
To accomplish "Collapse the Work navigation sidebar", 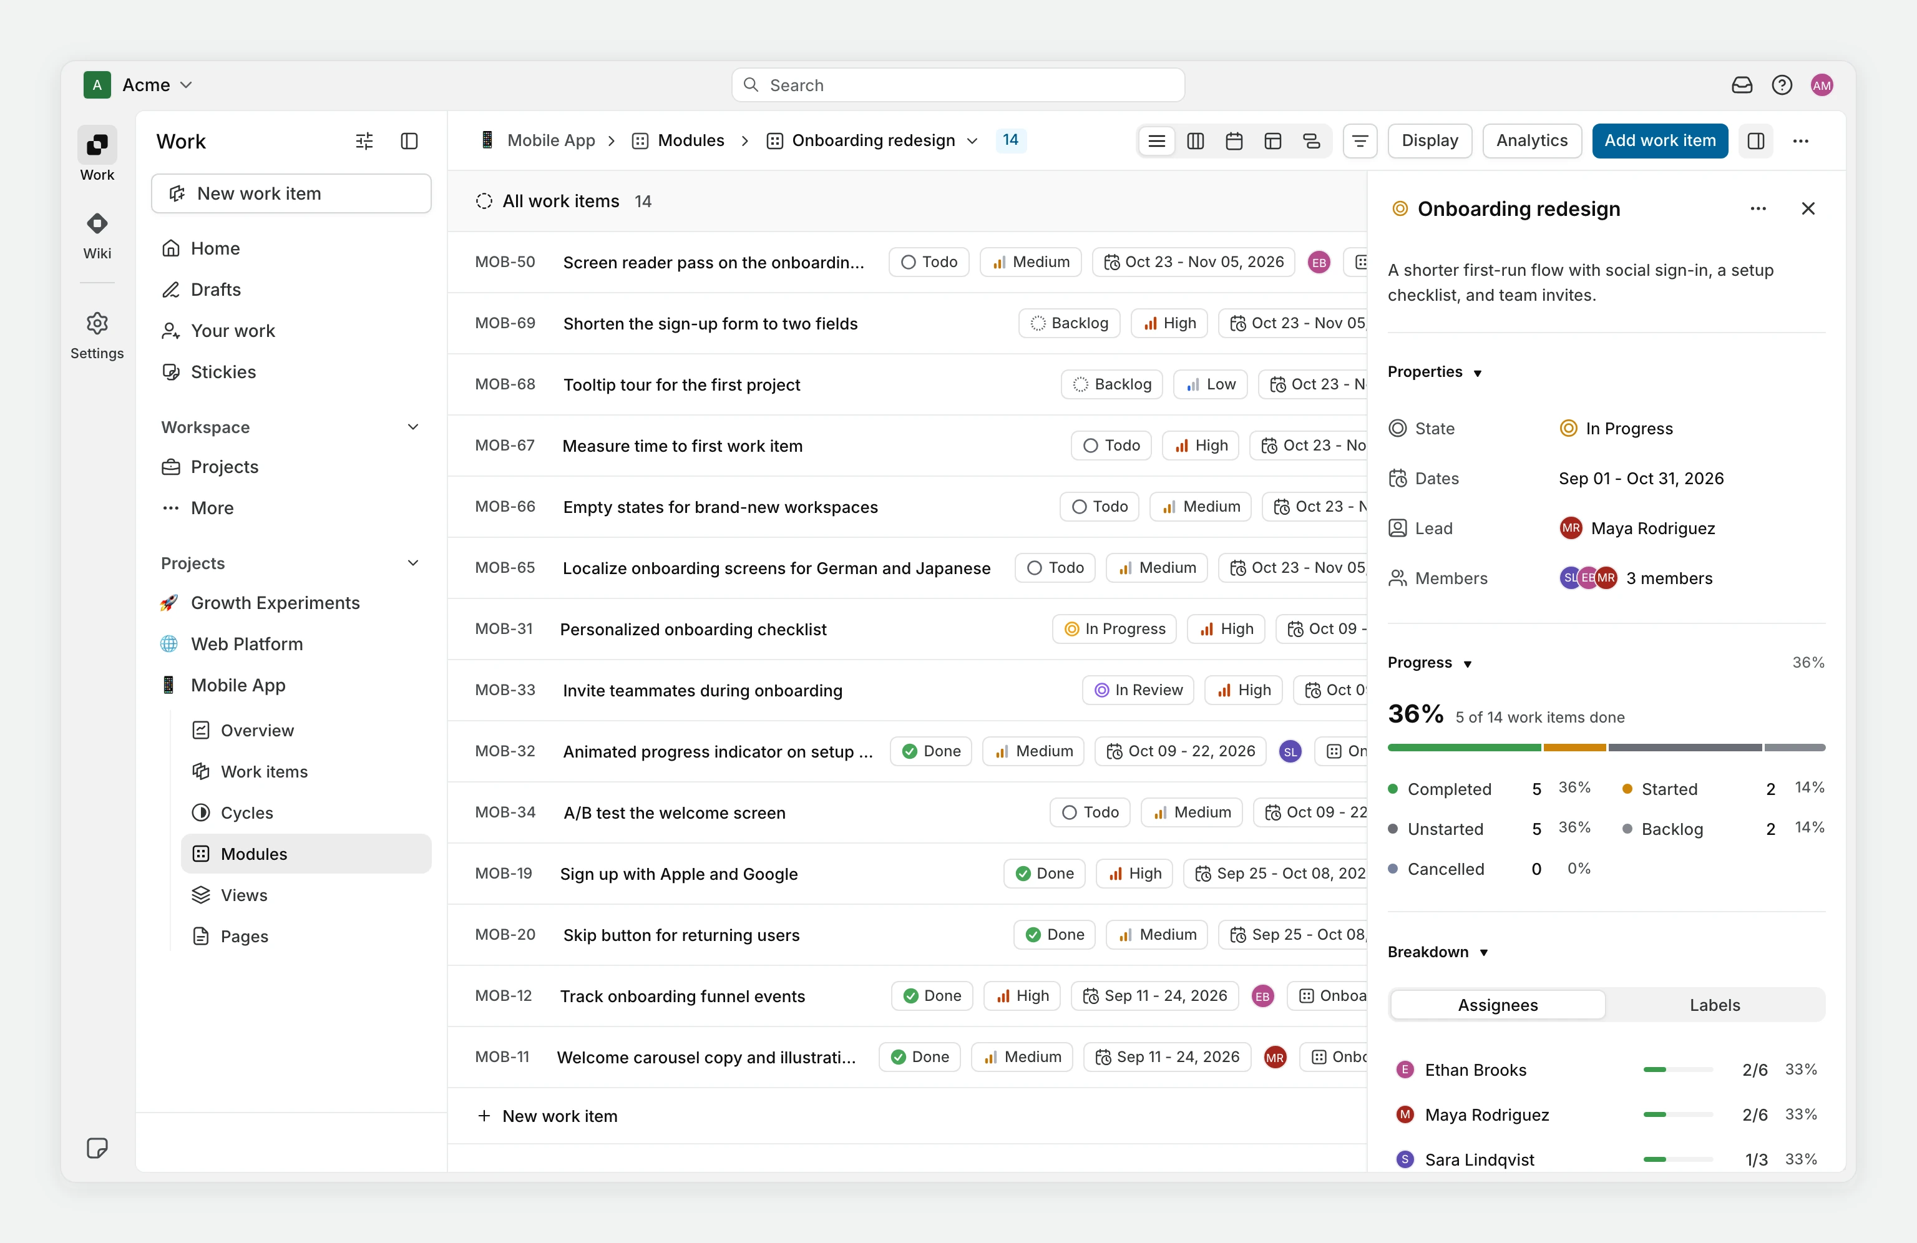I will click(x=409, y=141).
